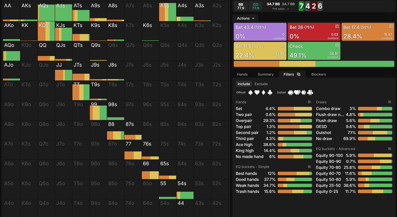Select the offsuit club filter icon
Viewport: 397px width, 217px height.
[x=270, y=93]
